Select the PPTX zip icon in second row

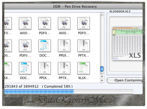[84, 46]
